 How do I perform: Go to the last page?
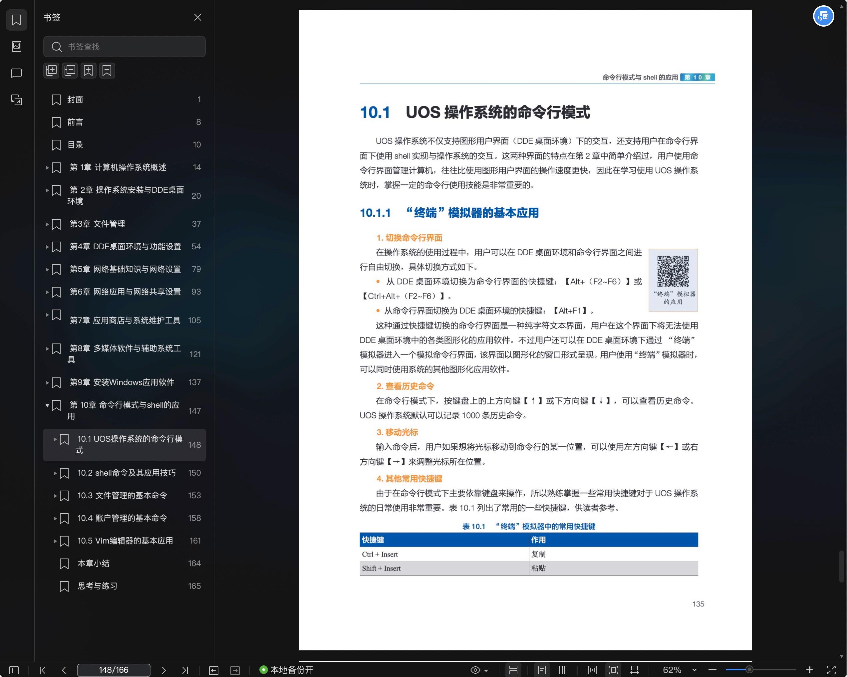point(185,670)
